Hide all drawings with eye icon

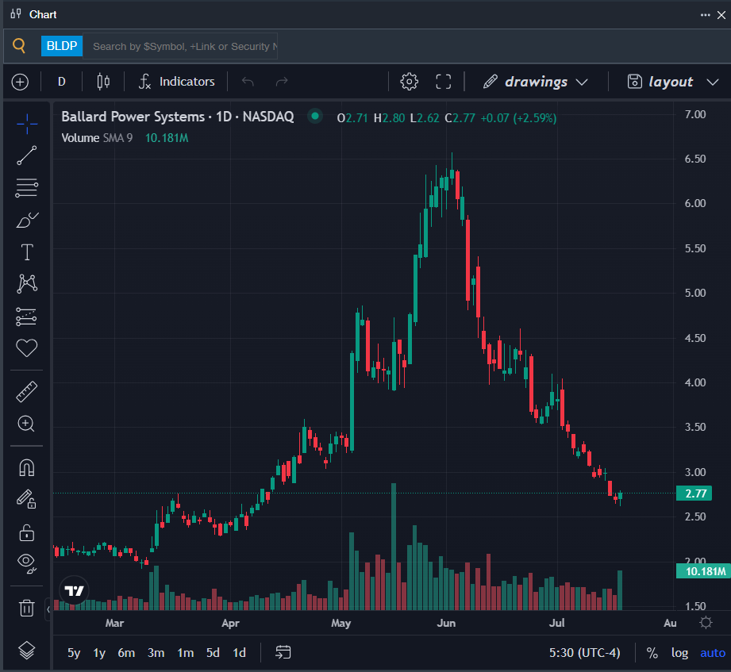[x=26, y=563]
